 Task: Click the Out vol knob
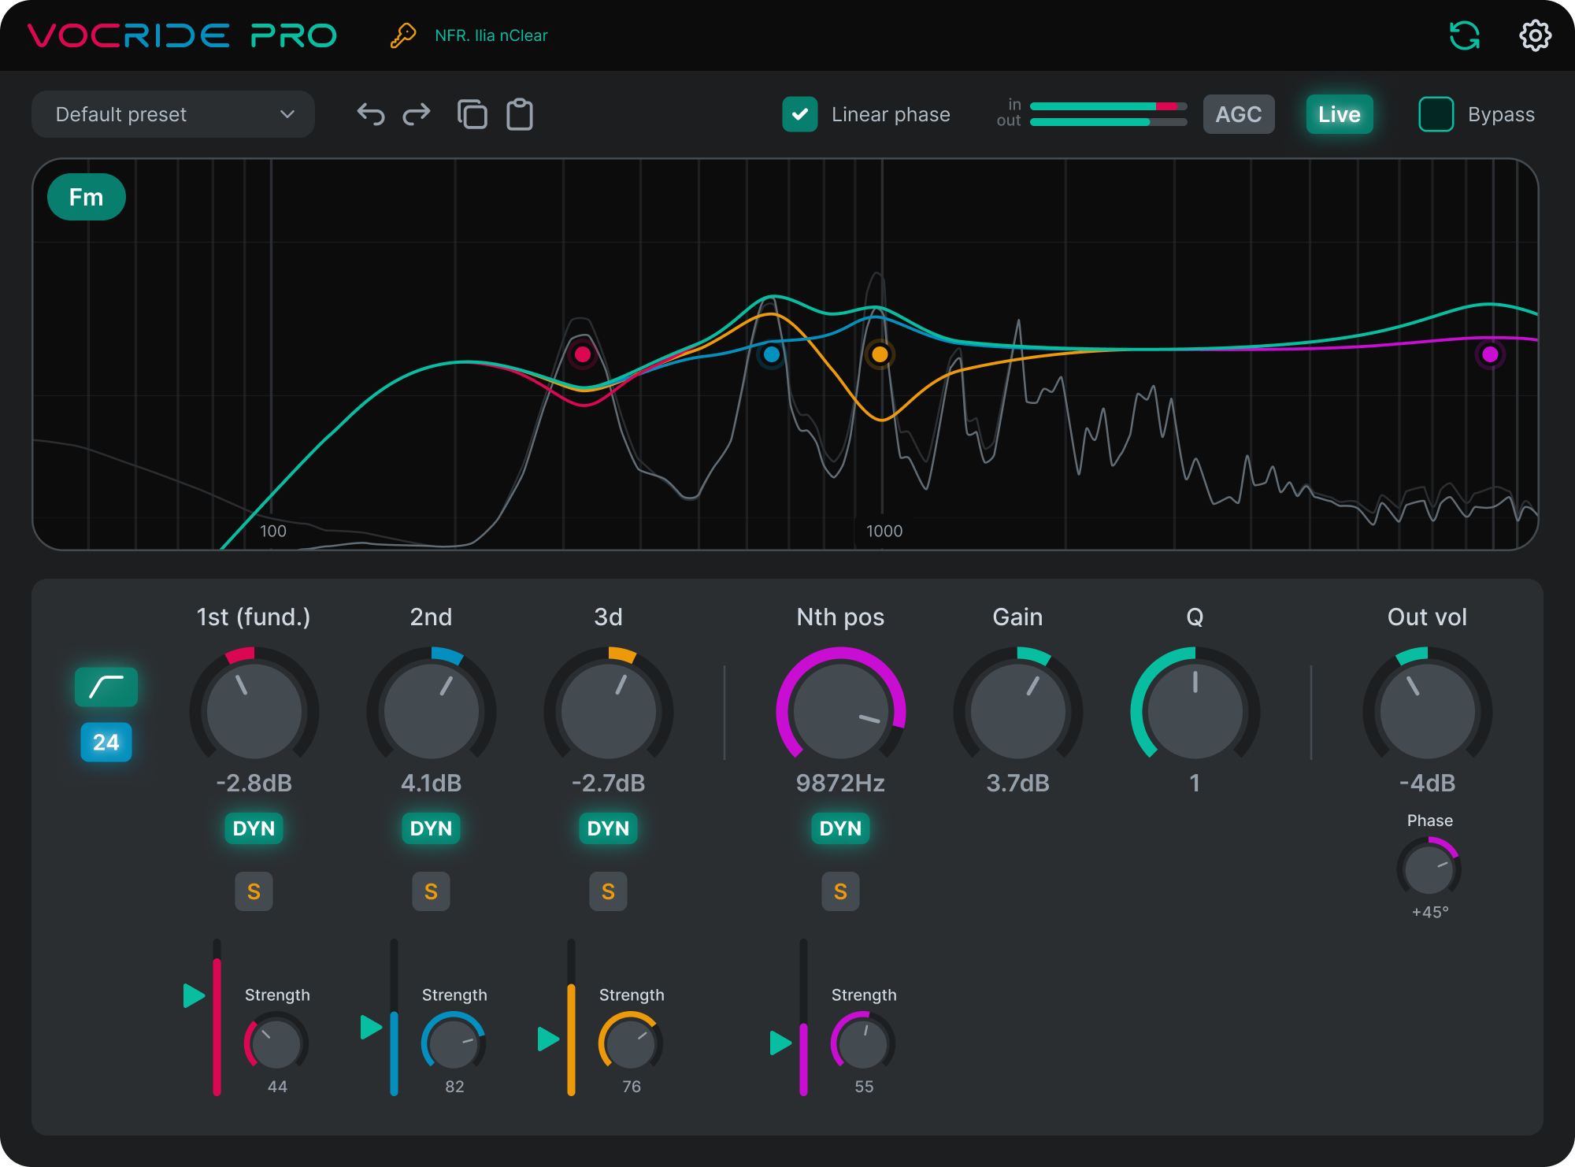click(1427, 710)
